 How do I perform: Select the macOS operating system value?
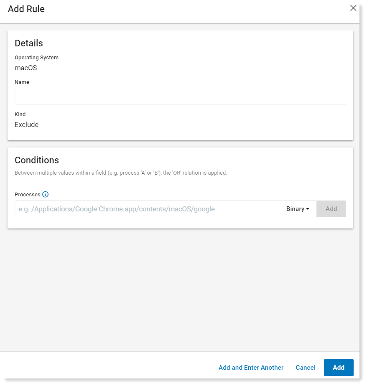click(26, 68)
